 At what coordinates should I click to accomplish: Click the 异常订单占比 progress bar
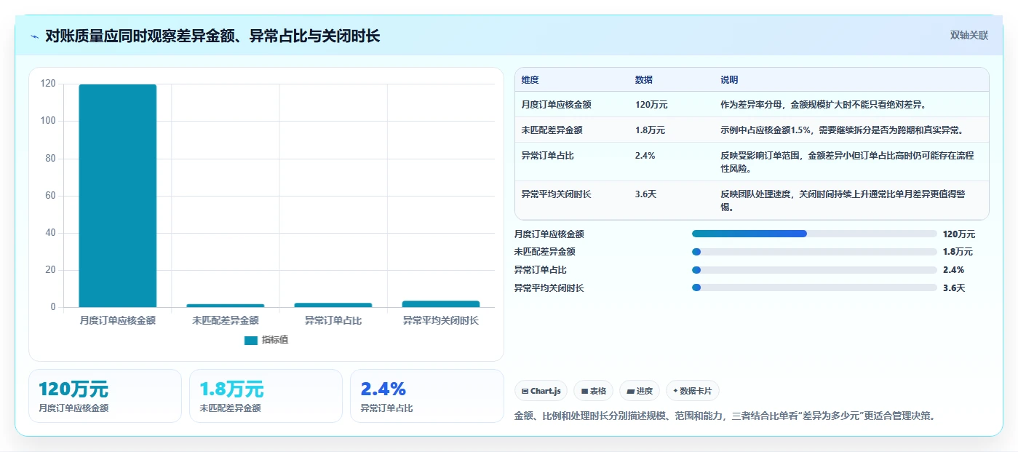(814, 270)
